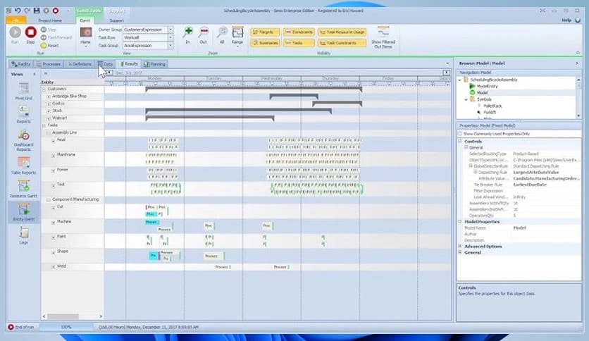Select Forklift symbol in Navigation tree
Image resolution: width=589 pixels, height=341 pixels.
[x=490, y=112]
